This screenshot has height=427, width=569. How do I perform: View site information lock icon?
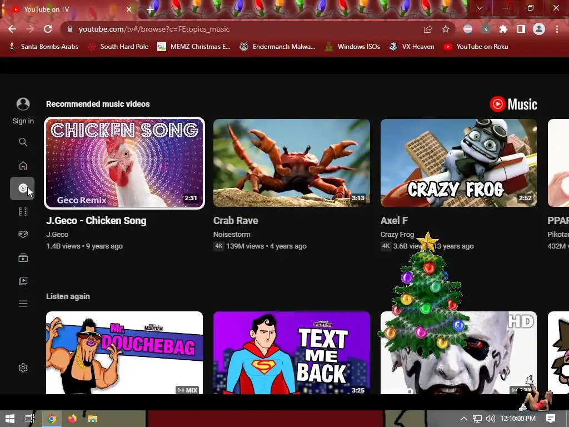[70, 29]
